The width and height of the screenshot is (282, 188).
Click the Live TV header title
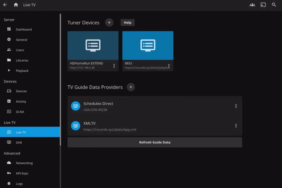point(29,5)
